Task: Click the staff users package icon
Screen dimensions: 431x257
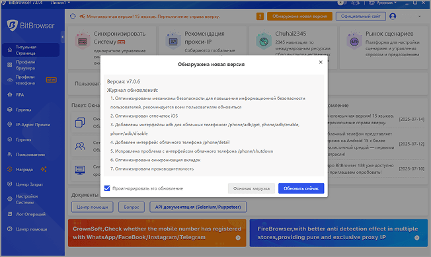Action: (x=80, y=146)
